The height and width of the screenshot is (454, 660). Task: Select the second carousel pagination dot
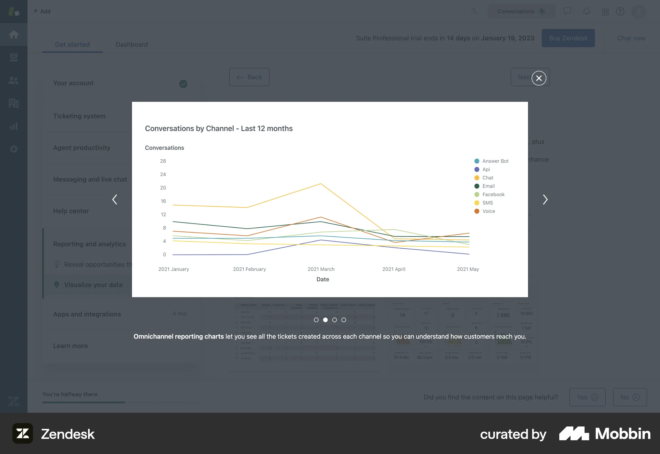[x=326, y=320]
